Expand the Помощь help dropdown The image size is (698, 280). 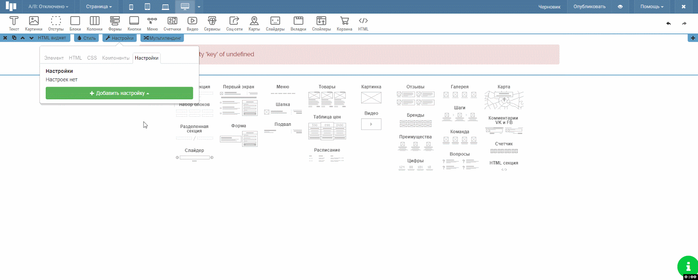[652, 7]
